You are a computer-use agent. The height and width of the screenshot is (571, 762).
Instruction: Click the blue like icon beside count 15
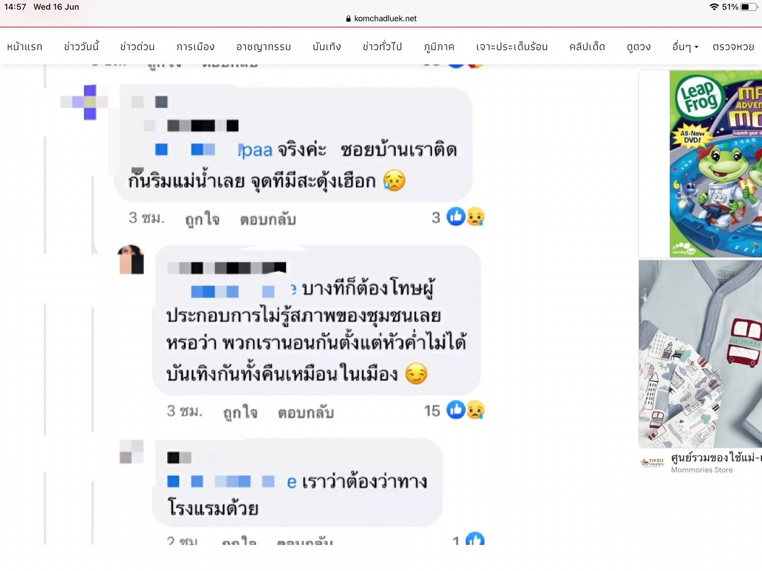(x=456, y=410)
